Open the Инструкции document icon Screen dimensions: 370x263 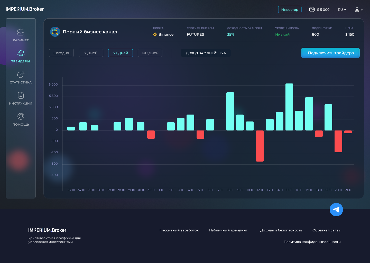21,95
